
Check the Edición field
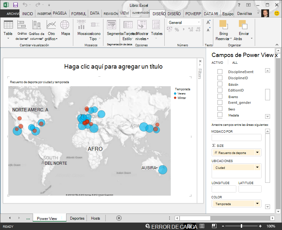tap(220, 84)
